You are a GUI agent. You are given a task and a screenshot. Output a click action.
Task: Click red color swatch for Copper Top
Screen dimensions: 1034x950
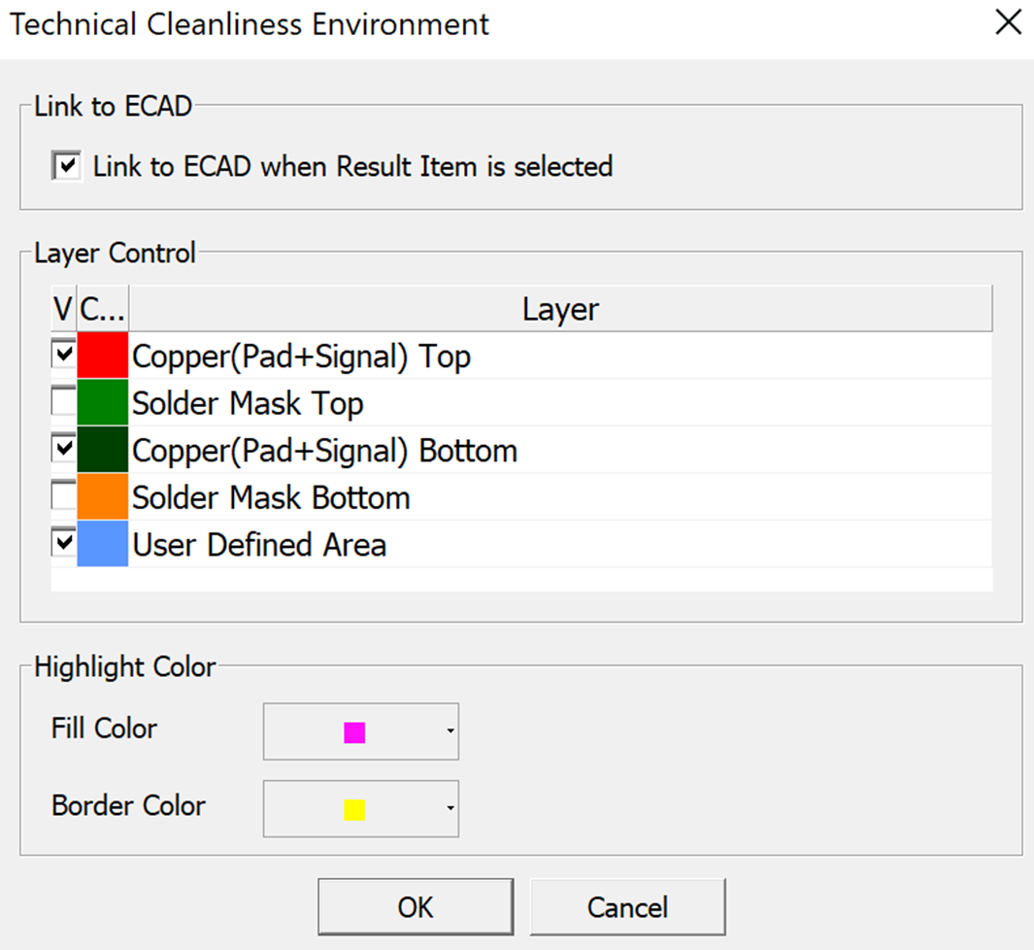coord(103,356)
